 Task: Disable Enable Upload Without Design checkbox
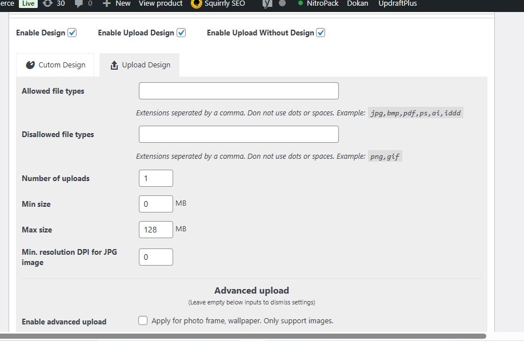coord(321,33)
